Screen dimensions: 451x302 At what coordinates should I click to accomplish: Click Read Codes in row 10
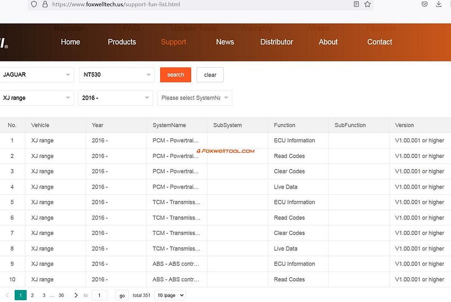pos(289,279)
